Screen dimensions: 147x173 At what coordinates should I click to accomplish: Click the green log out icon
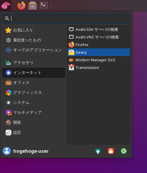[x=124, y=151]
